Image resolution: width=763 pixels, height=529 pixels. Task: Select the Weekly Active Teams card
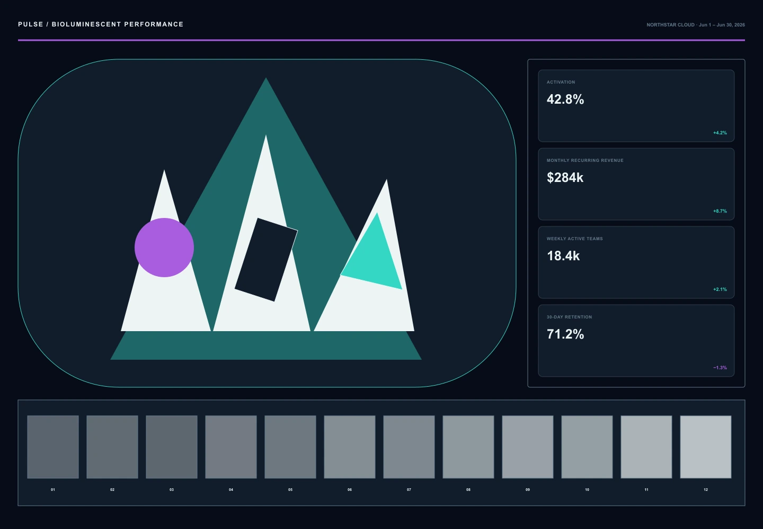(x=636, y=262)
